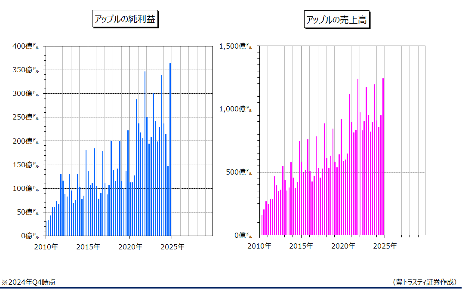
Task: Select the last magenta sales bar near 2025
Action: point(383,157)
